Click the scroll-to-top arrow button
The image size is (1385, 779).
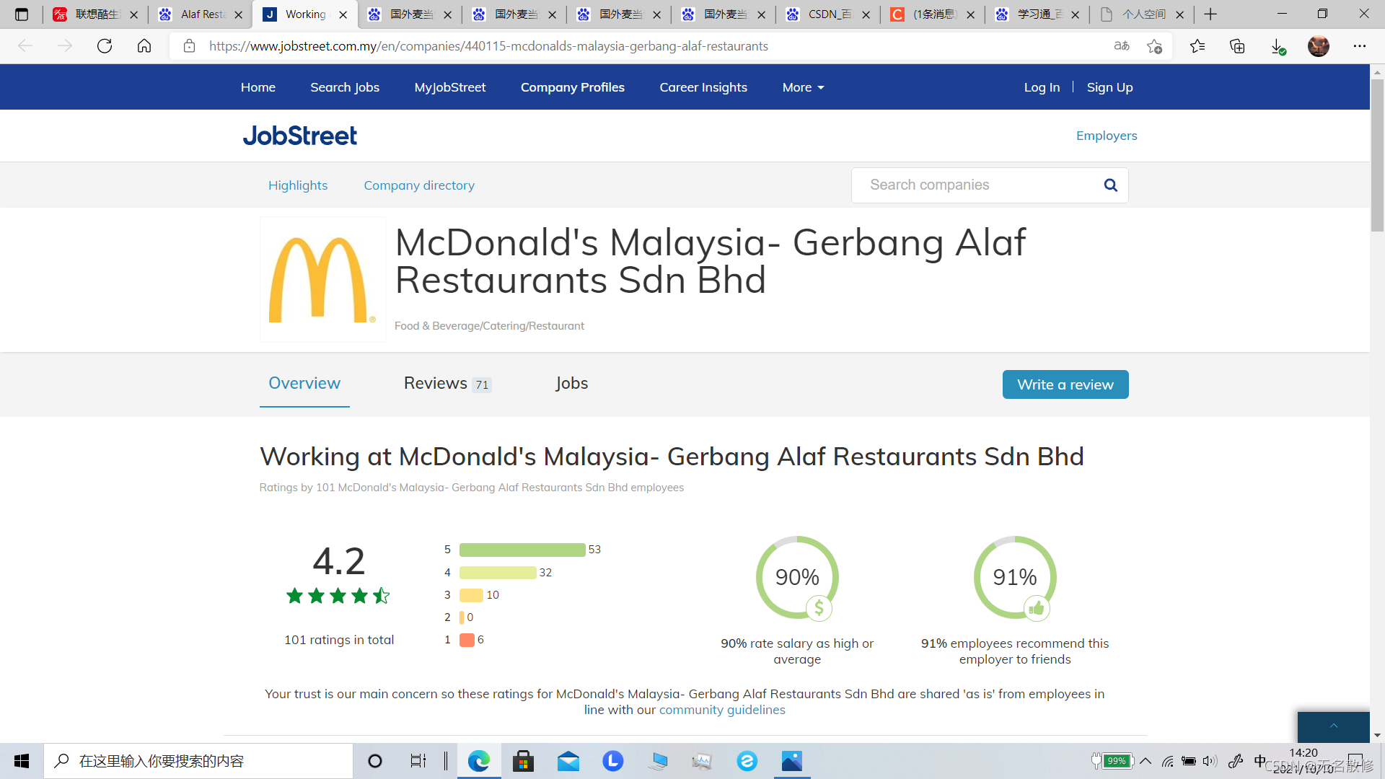1333,726
